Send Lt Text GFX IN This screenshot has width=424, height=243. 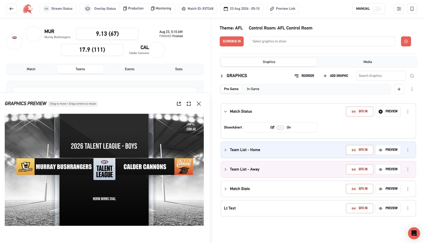pos(360,208)
